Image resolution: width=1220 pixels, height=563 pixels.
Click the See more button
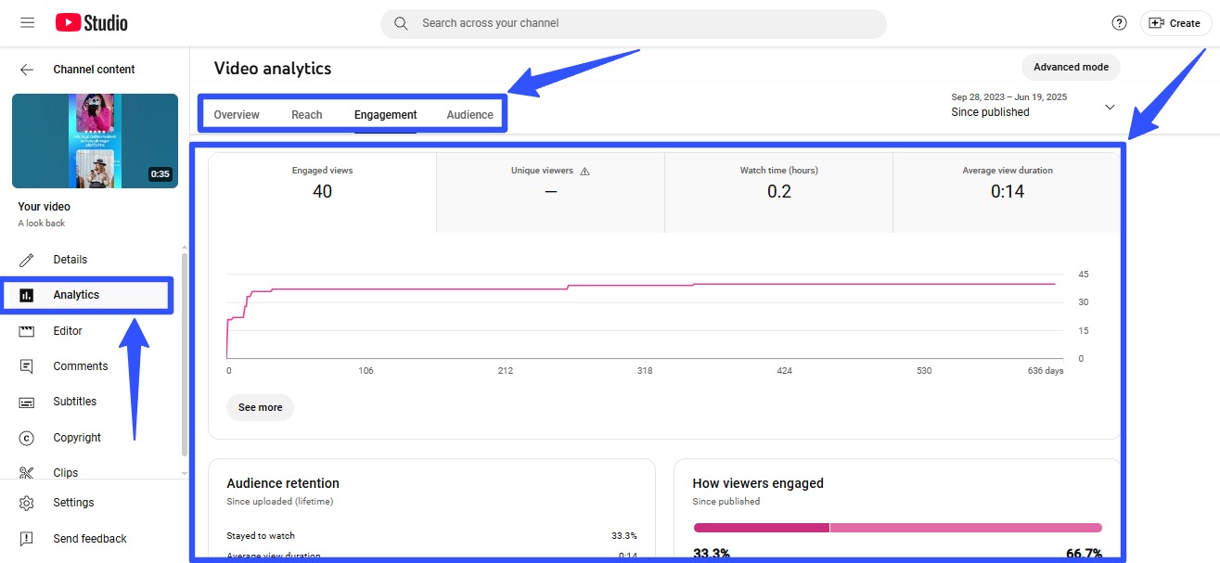click(260, 407)
